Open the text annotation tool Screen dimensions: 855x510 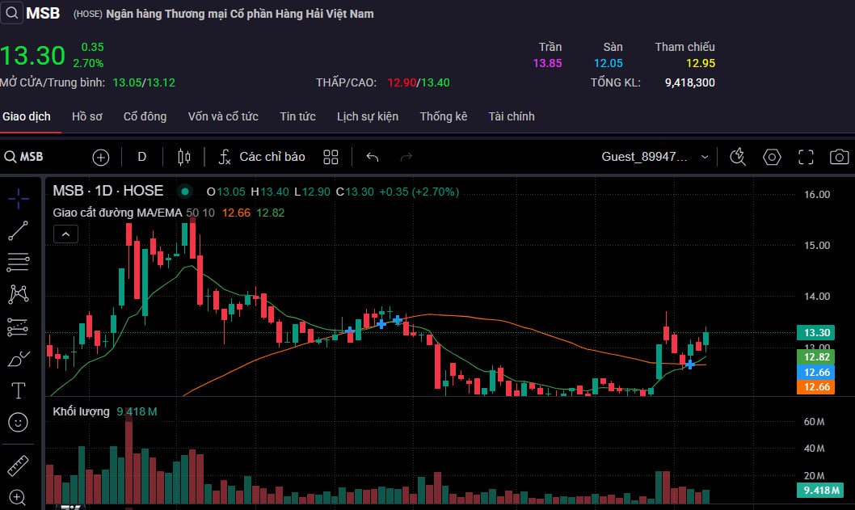(x=18, y=390)
